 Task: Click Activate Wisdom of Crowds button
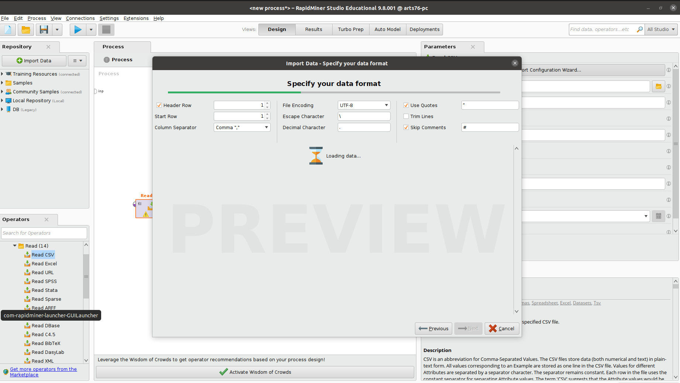255,372
